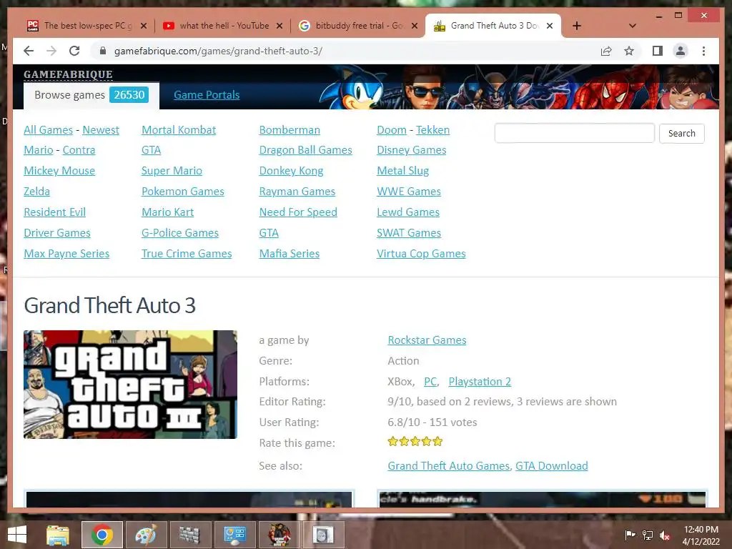Screen dimensions: 732x549
Task: Open a new browser tab
Action: [x=577, y=26]
